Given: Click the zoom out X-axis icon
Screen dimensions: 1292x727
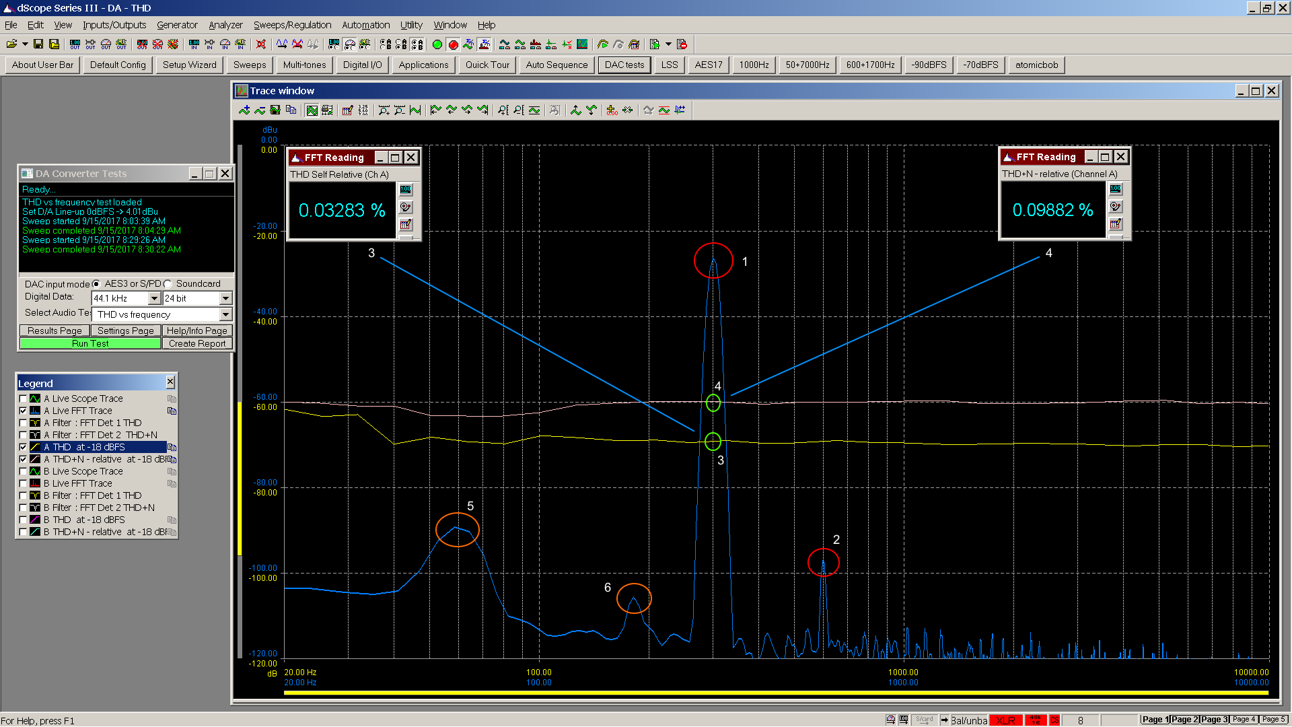Looking at the screenshot, I should point(400,110).
